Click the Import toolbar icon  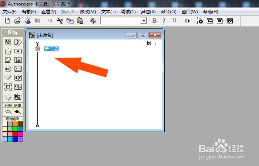(37, 21)
